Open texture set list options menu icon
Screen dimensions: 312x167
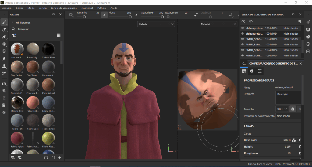pyautogui.click(x=300, y=21)
